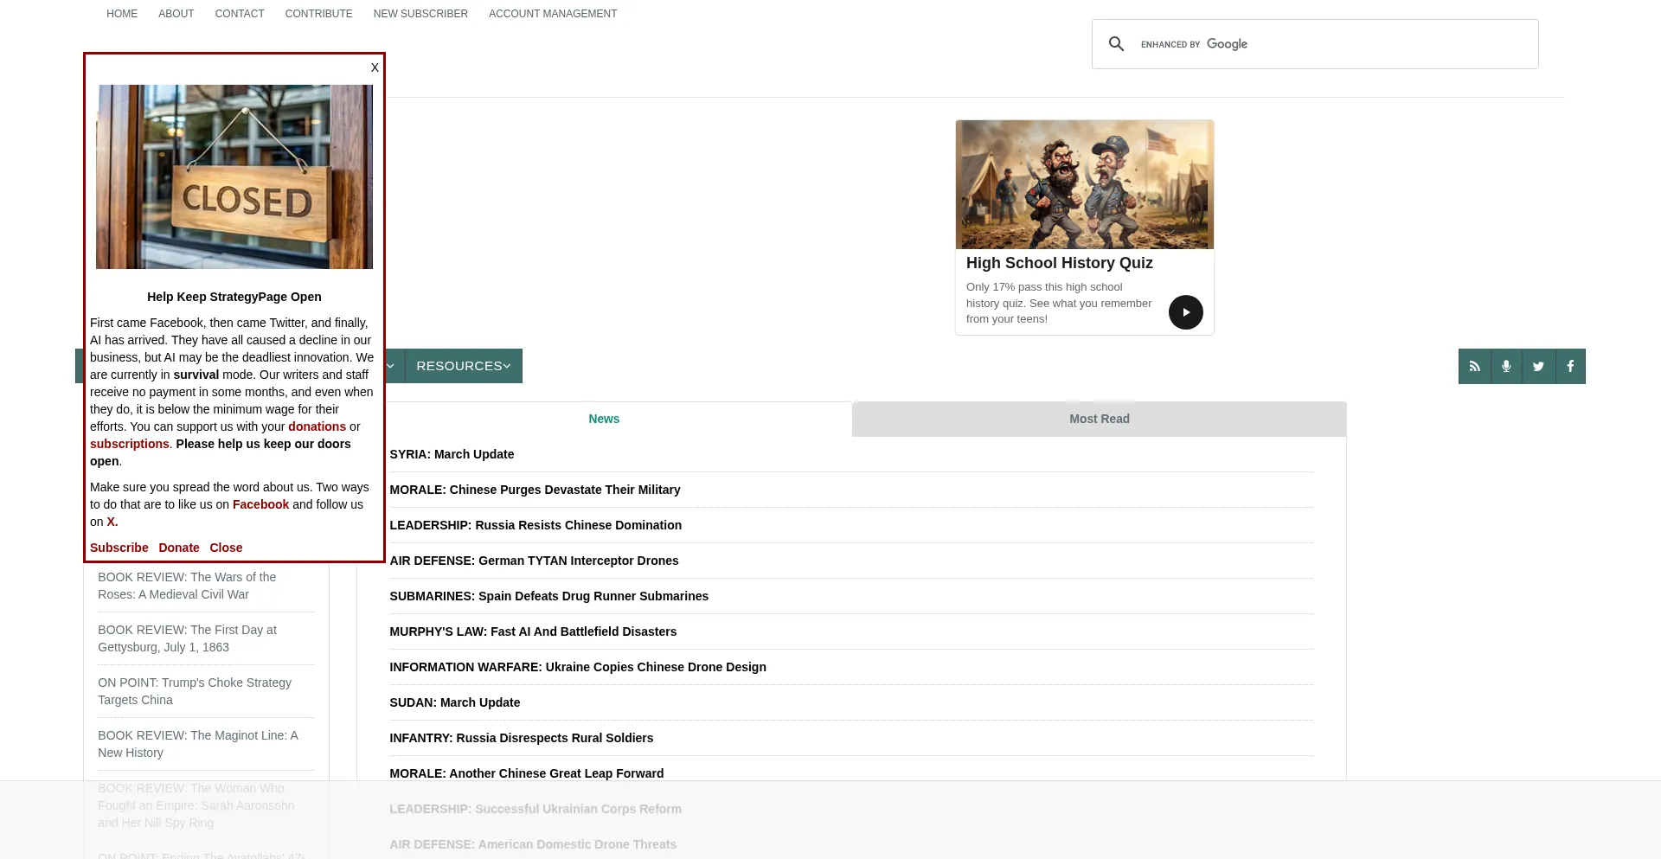The width and height of the screenshot is (1661, 859).
Task: Open AIR DEFENSE: American Domestic Drone Threats
Action: (533, 844)
